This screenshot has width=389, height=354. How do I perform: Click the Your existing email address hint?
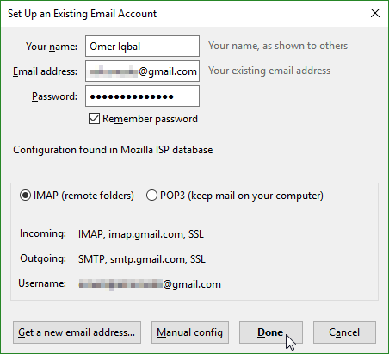click(269, 71)
